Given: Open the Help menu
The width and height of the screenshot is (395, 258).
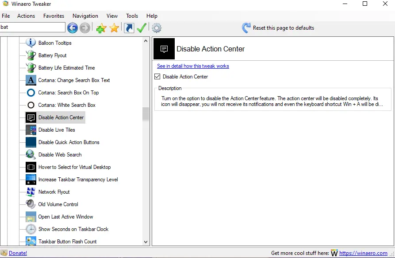Looking at the screenshot, I should pos(152,16).
